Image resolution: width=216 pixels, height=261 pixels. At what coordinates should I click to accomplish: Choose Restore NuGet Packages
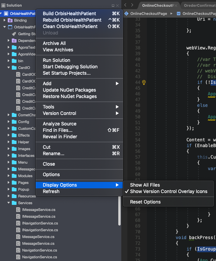tap(79, 97)
